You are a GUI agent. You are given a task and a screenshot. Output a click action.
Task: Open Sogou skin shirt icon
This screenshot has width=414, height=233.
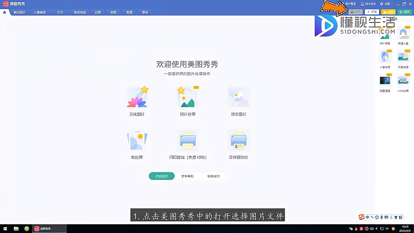396,217
